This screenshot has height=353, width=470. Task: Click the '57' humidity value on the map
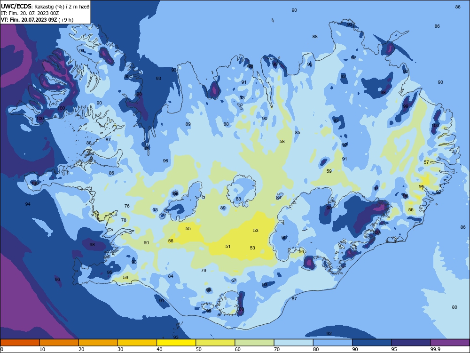pyautogui.click(x=426, y=162)
